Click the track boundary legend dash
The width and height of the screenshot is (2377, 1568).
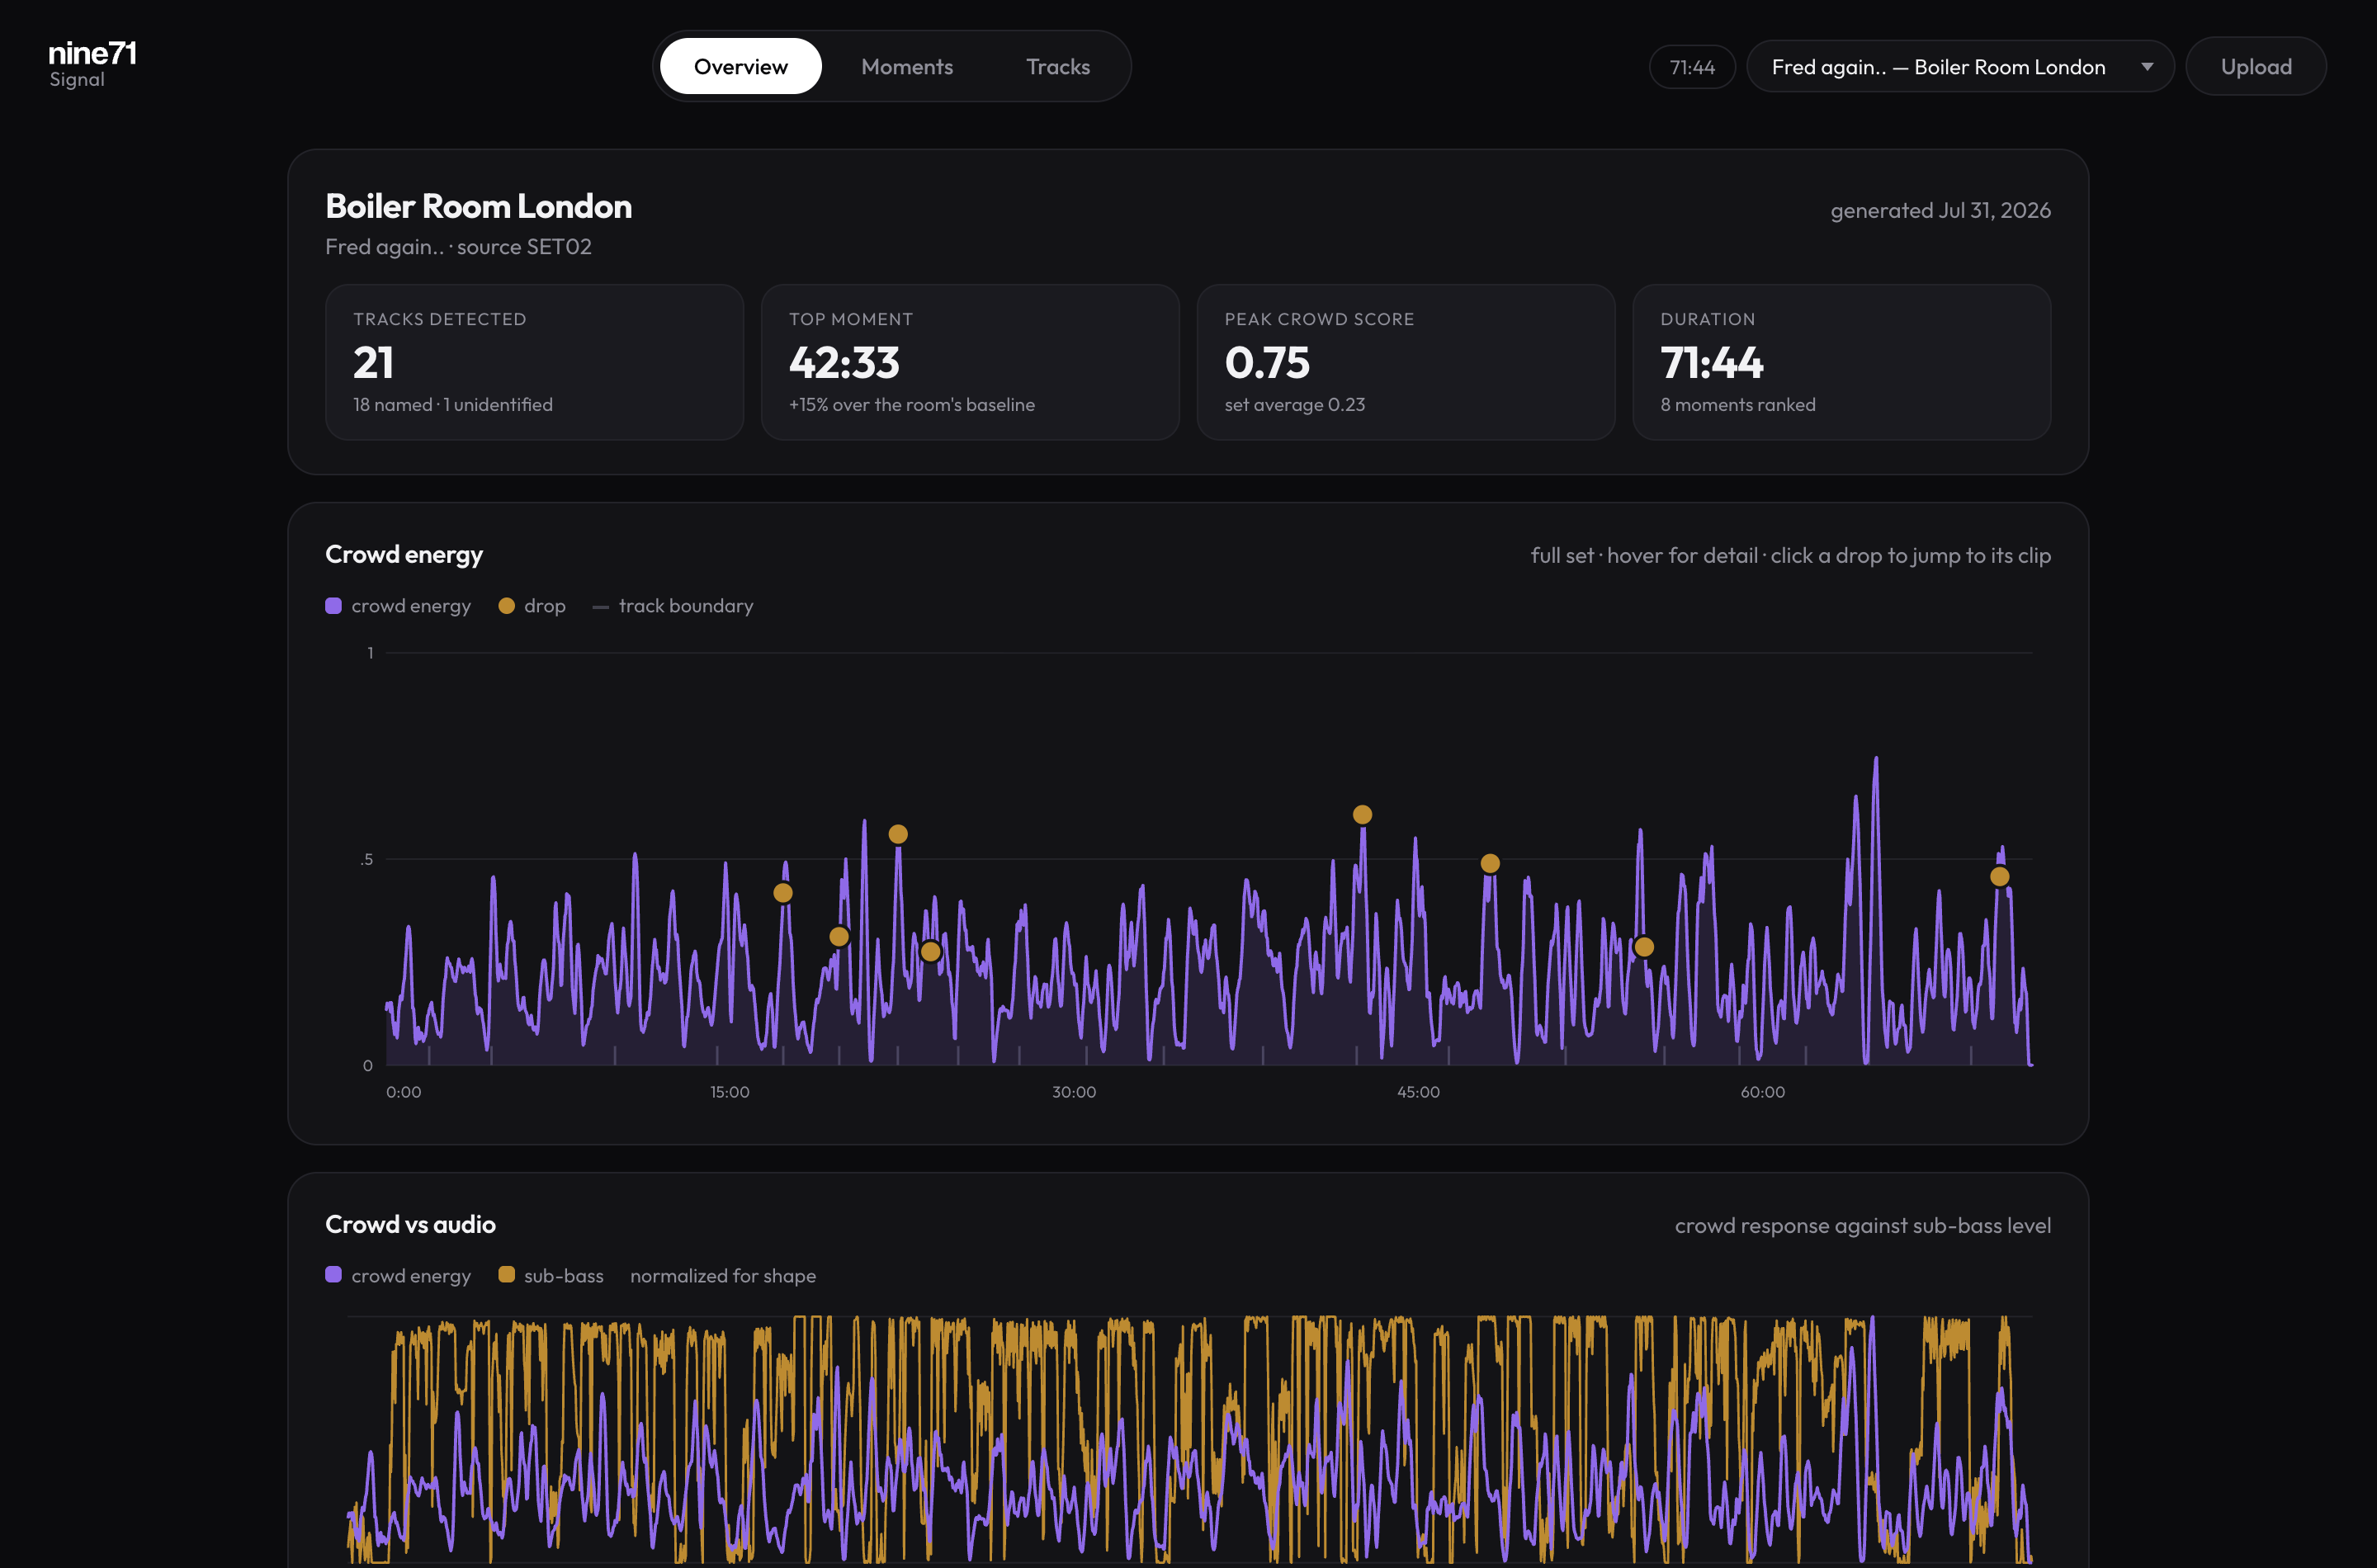click(601, 607)
